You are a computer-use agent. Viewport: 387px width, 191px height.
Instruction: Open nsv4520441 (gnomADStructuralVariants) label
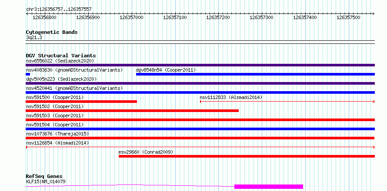tap(74, 88)
